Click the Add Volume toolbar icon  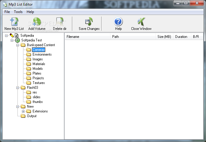37,22
